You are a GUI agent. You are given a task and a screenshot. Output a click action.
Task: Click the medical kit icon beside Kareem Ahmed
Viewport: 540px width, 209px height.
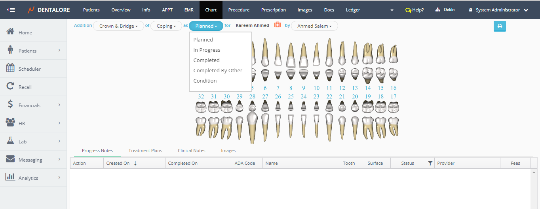click(x=278, y=25)
